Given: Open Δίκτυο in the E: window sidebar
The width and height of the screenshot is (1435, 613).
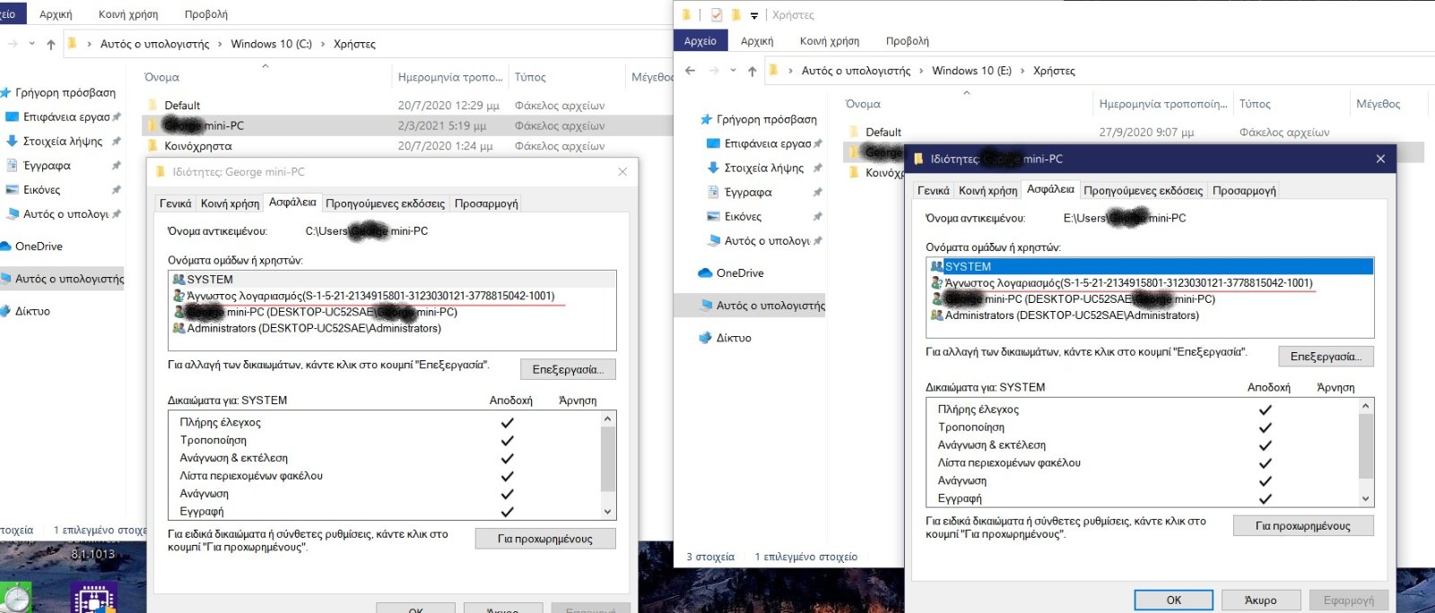Looking at the screenshot, I should tap(733, 338).
